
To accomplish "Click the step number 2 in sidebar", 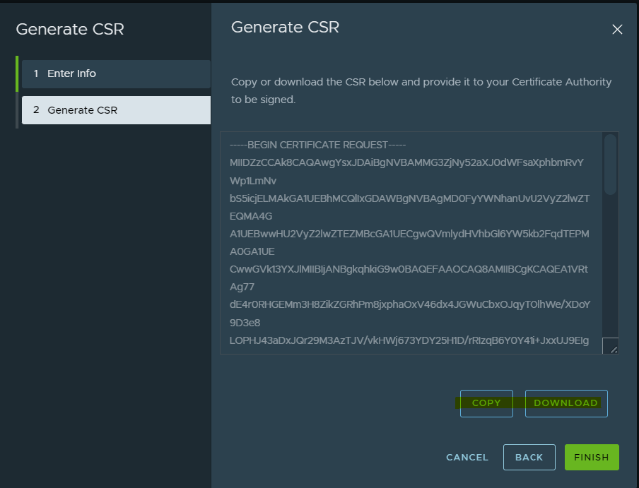I will [x=36, y=110].
